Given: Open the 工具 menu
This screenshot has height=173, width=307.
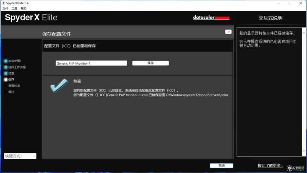Looking at the screenshot, I should click(14, 8).
